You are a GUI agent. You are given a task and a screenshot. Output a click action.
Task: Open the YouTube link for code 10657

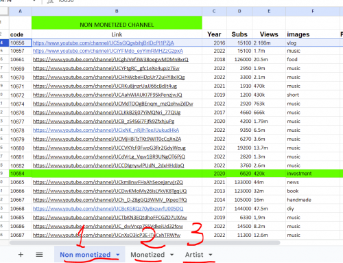pos(108,51)
